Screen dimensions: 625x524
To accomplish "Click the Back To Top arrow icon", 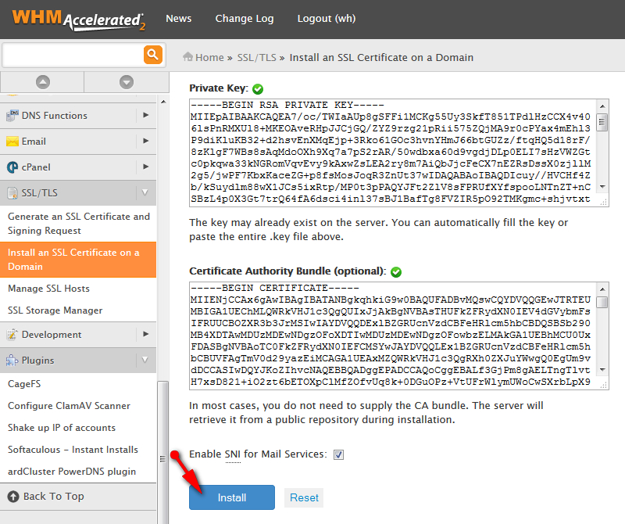I will [x=12, y=497].
